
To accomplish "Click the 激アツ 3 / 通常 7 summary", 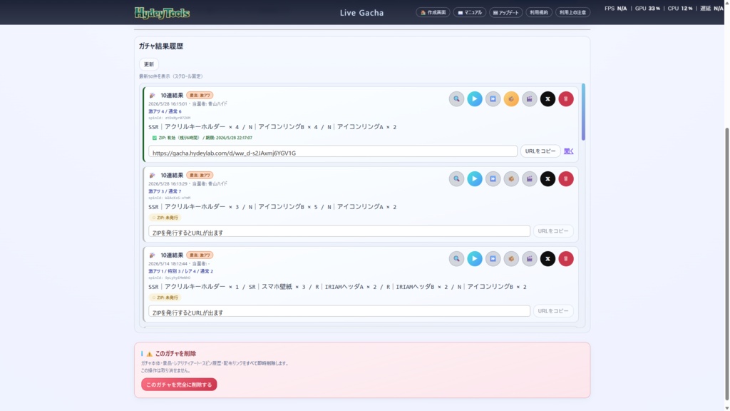I will click(165, 191).
